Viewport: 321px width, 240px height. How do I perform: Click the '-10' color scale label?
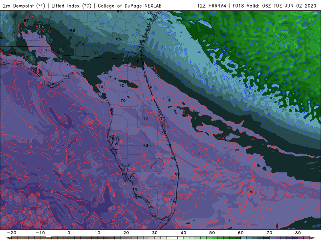pos(40,233)
